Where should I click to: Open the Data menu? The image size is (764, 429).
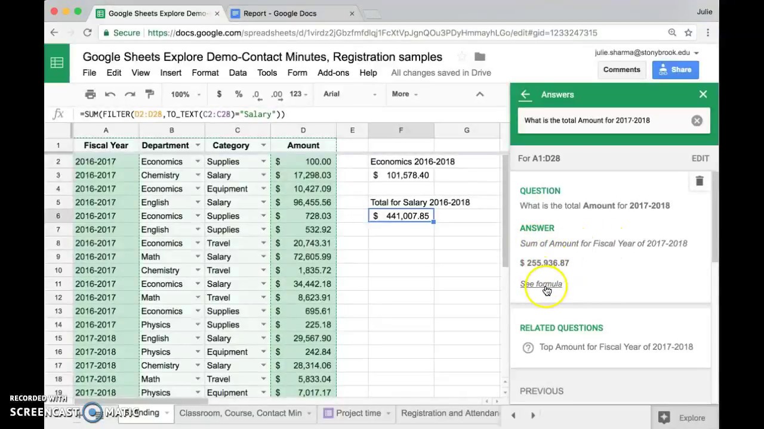238,73
